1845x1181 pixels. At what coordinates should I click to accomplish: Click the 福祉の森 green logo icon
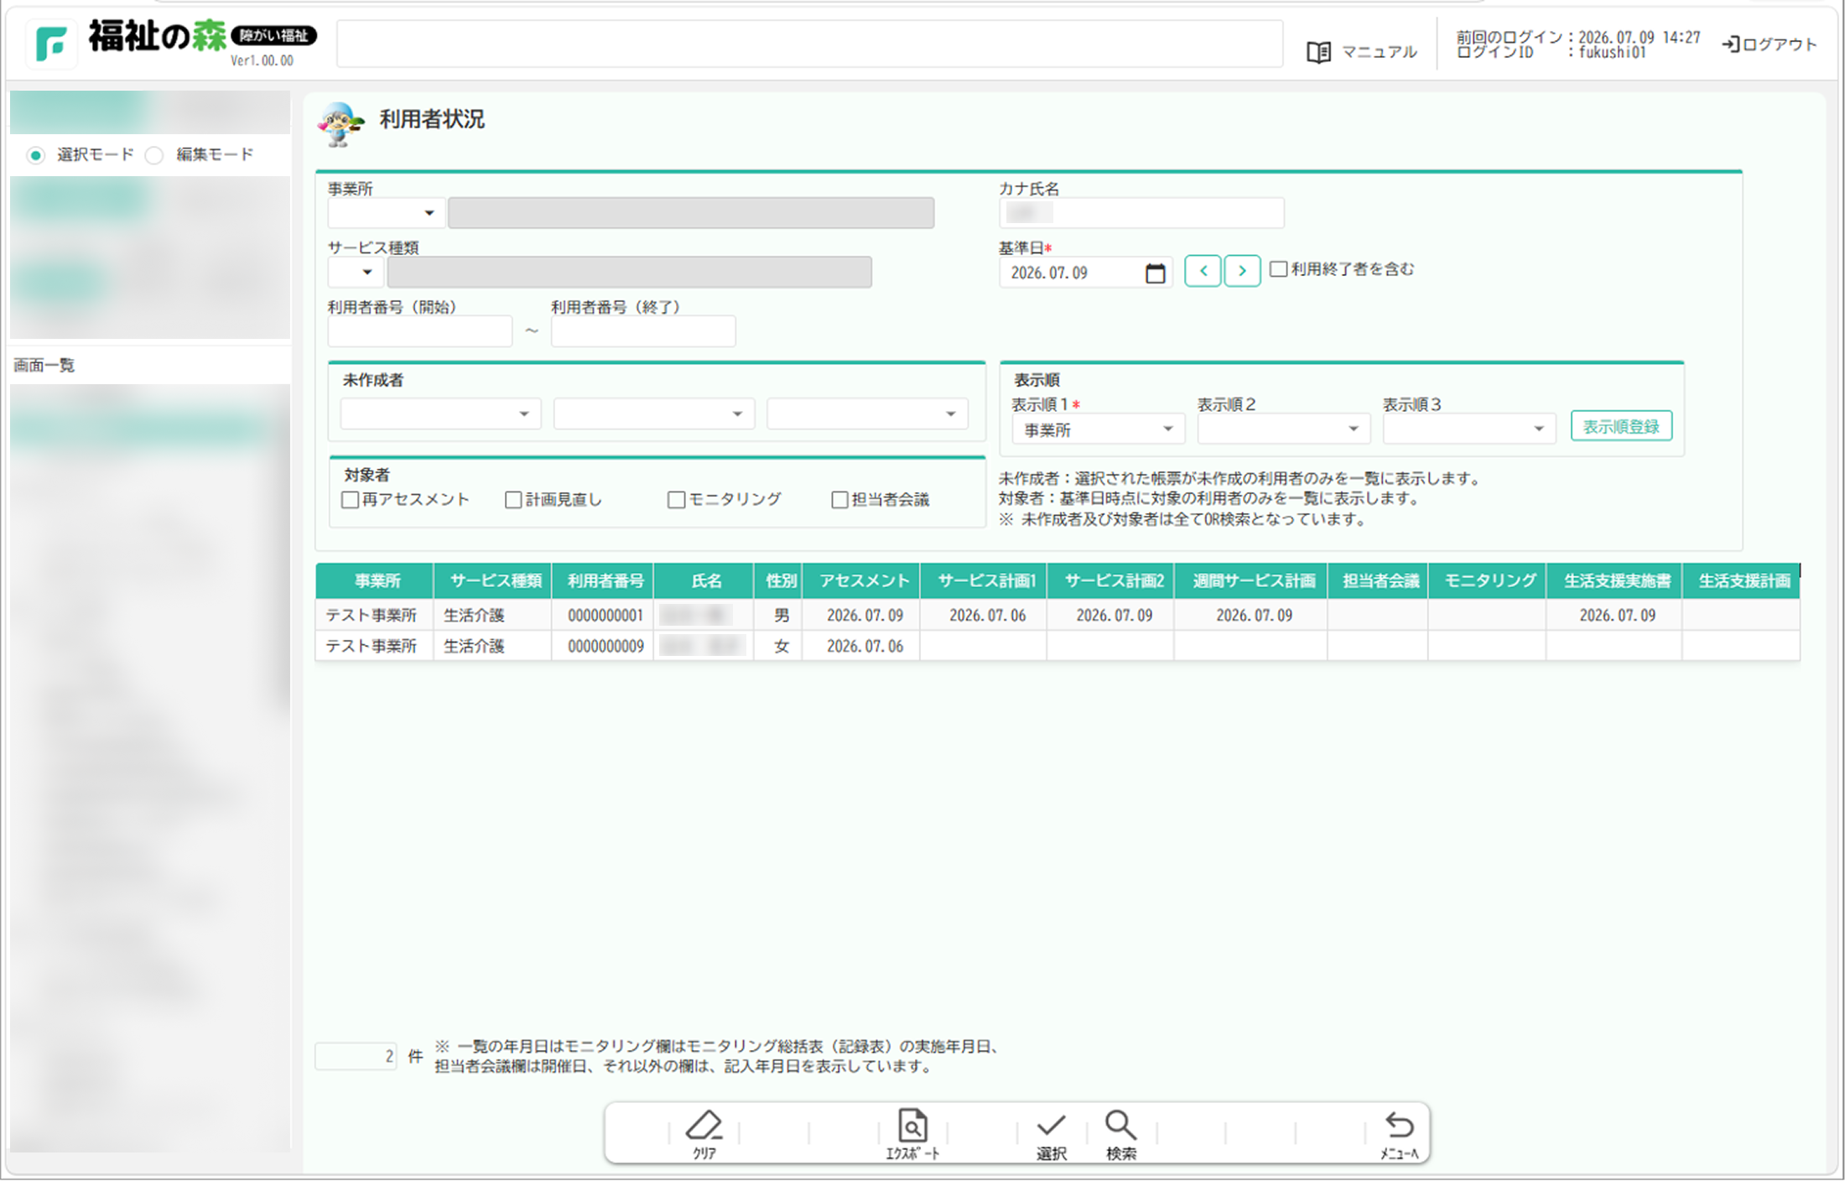51,43
